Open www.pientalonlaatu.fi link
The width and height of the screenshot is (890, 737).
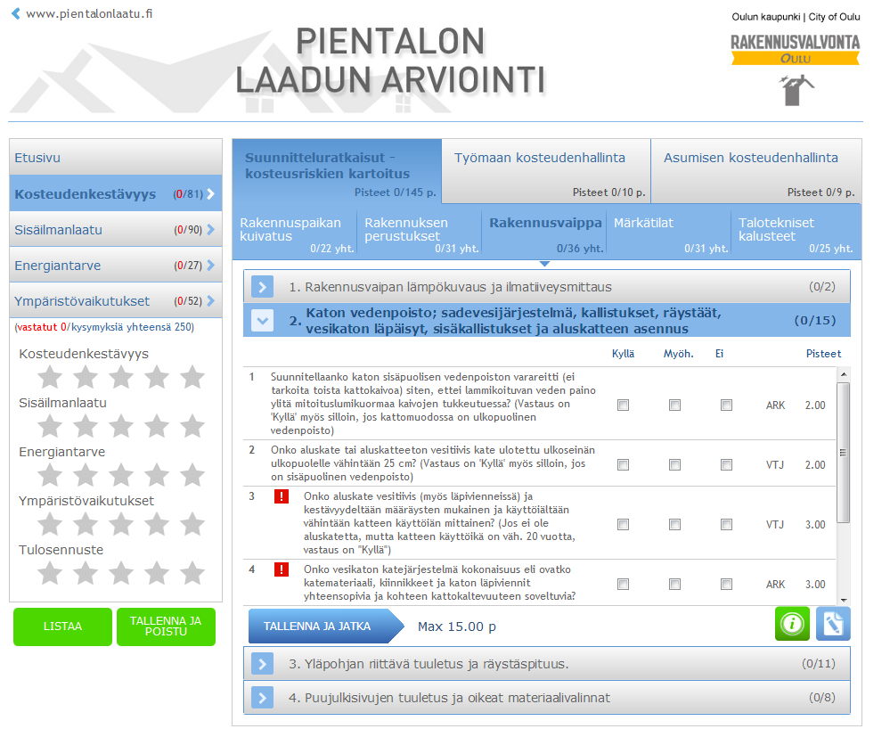coord(89,13)
